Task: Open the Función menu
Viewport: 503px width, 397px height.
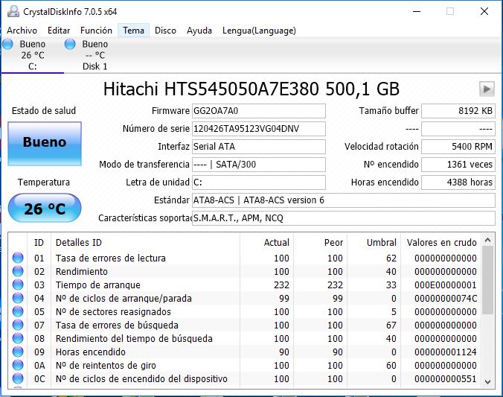Action: pos(97,31)
